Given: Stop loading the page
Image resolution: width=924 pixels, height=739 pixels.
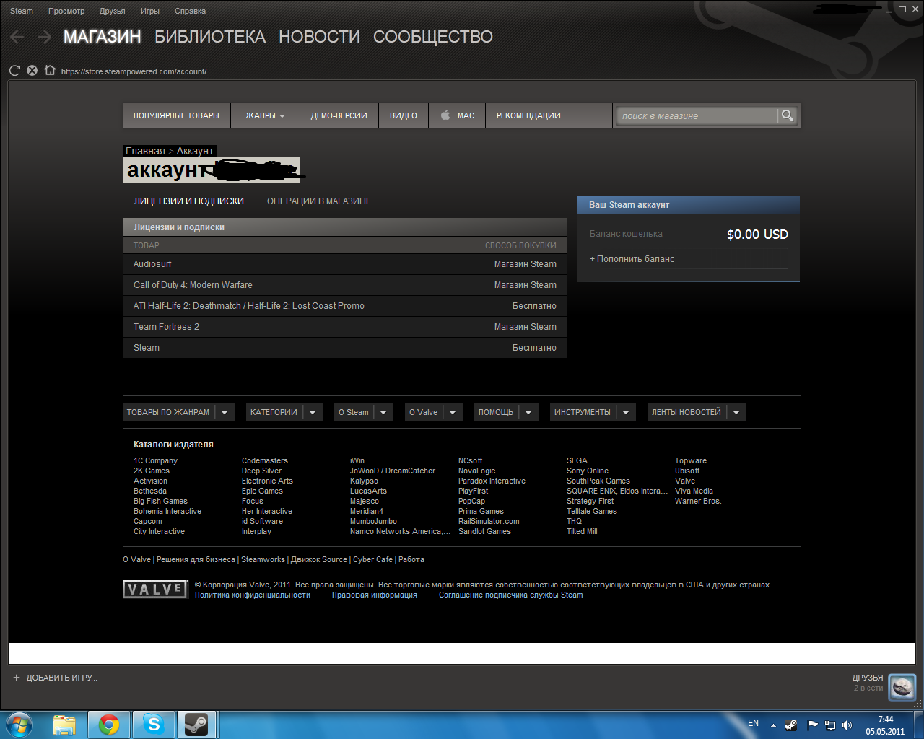Looking at the screenshot, I should 32,71.
